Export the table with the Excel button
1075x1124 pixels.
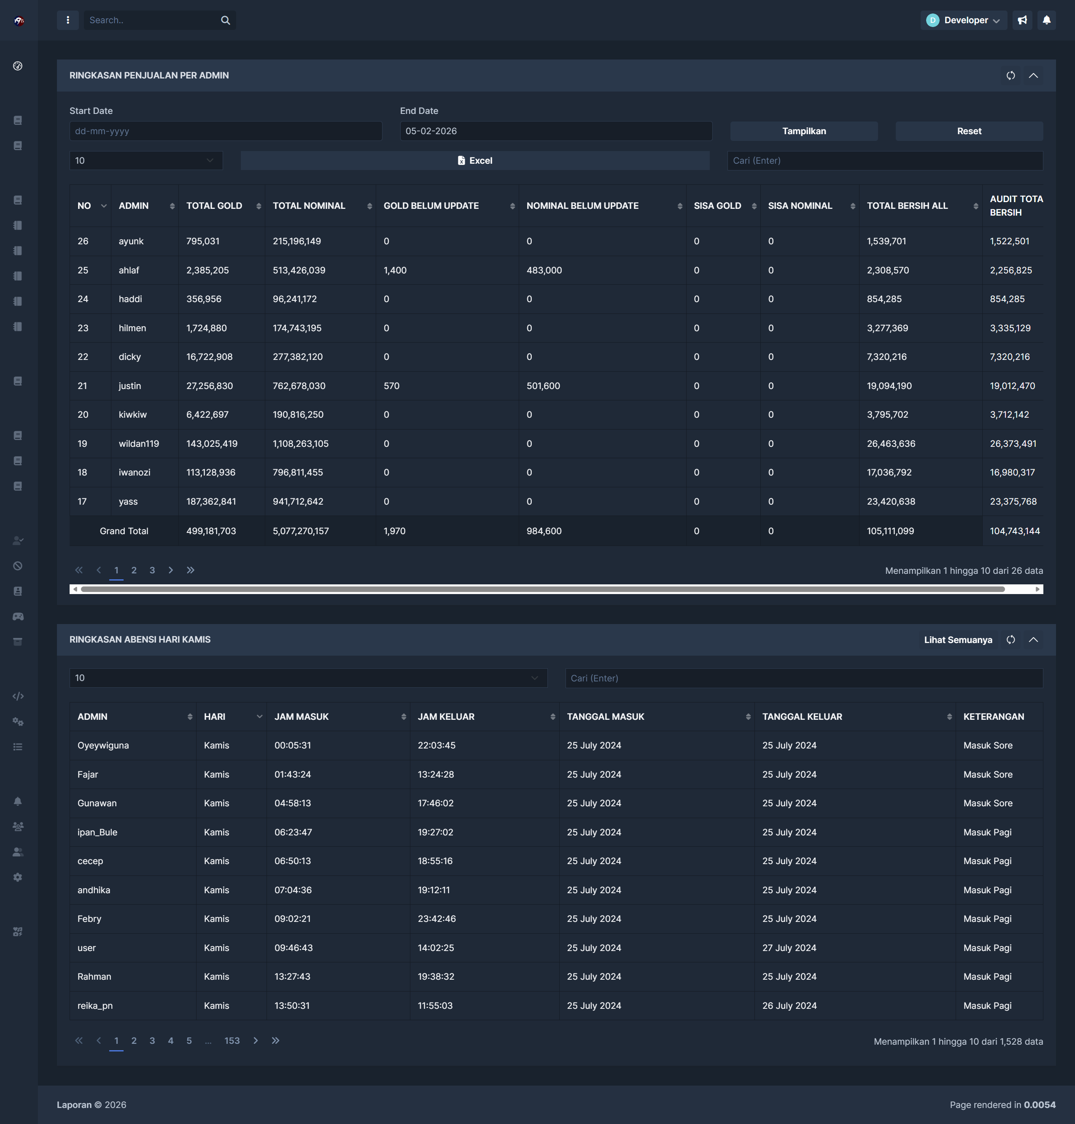point(475,160)
